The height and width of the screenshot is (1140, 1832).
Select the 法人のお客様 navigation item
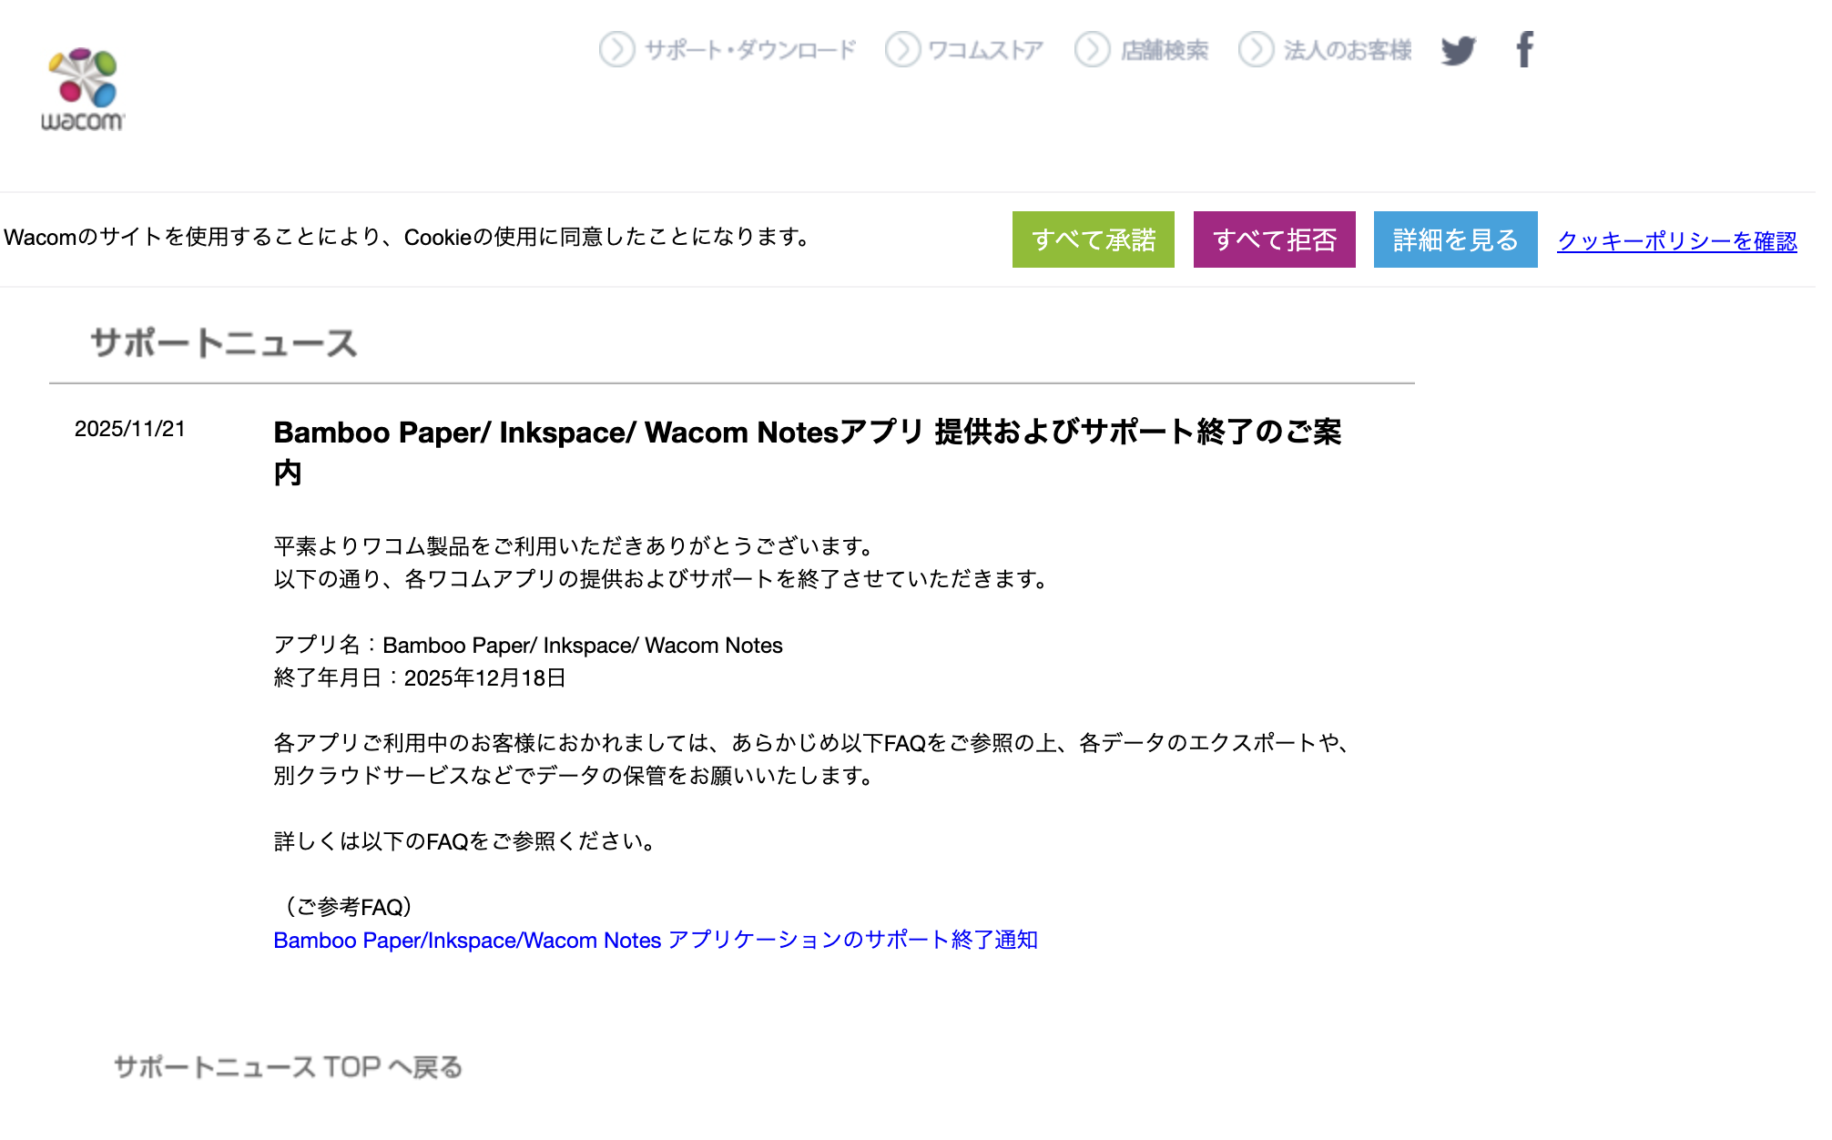(1347, 51)
